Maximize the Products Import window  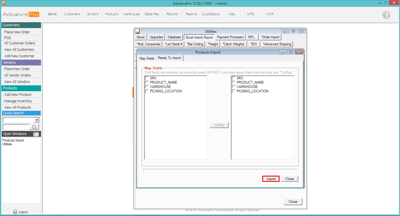tap(291, 52)
